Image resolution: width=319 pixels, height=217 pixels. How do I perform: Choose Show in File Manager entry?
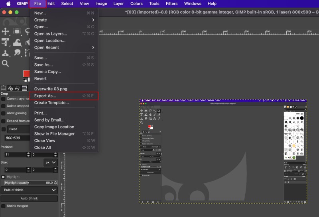coord(64,134)
